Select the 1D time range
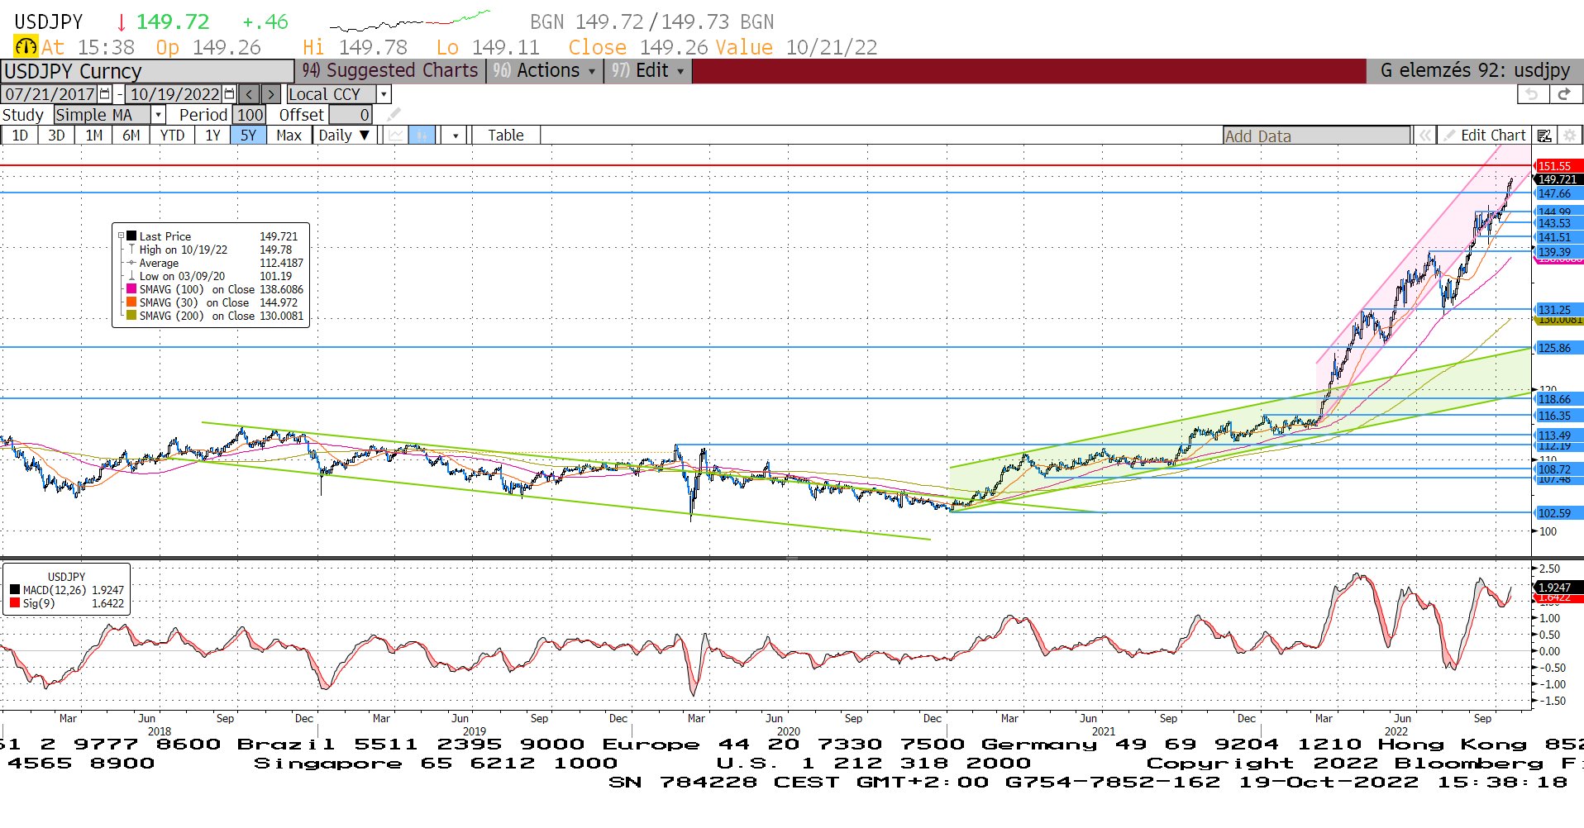1584x828 pixels. [20, 136]
